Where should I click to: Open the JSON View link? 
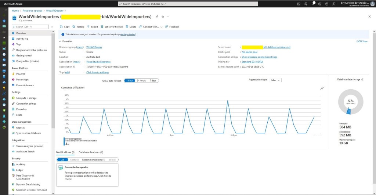[362, 41]
